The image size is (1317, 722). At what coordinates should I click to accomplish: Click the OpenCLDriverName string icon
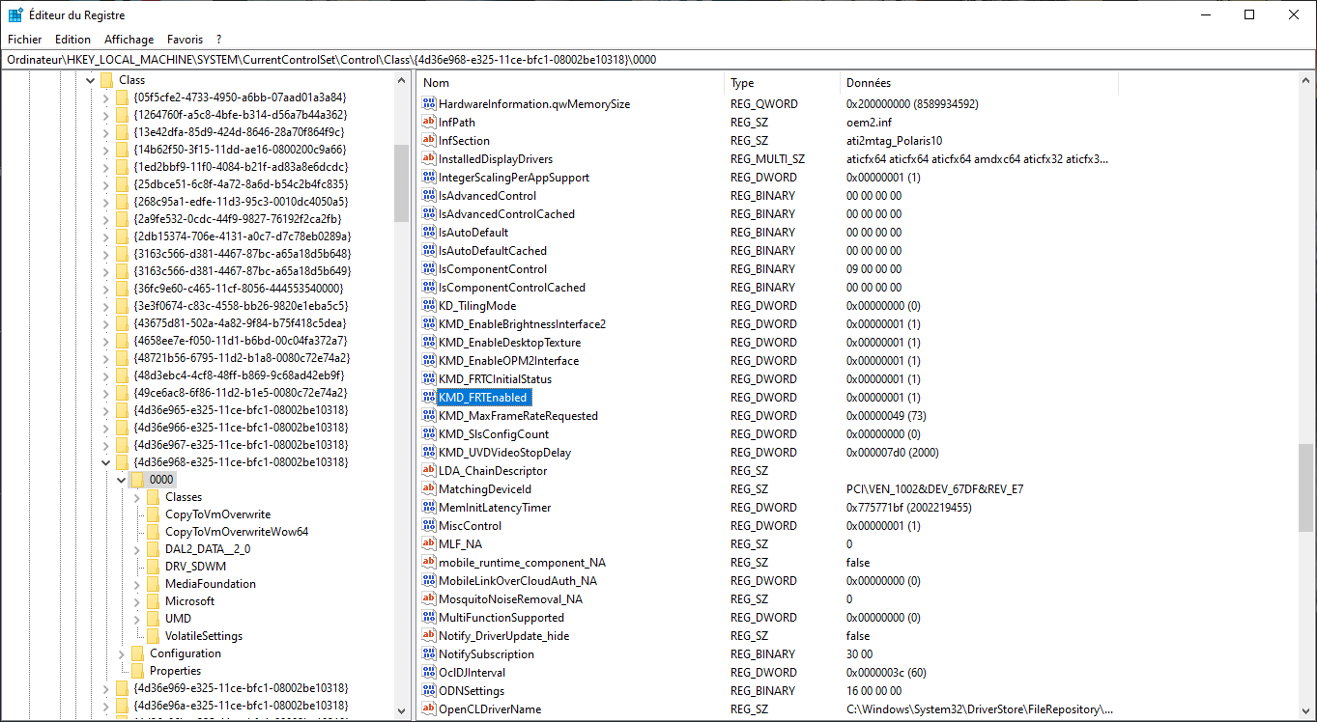430,709
